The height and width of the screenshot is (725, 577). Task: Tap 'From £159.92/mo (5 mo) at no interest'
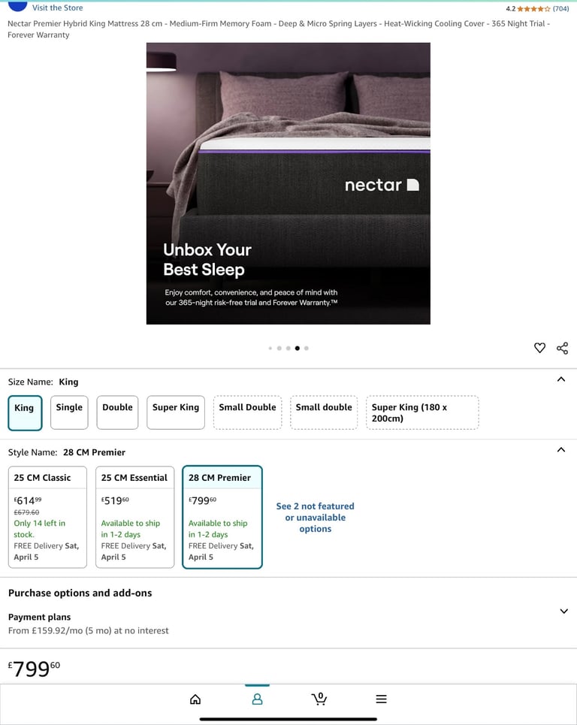[x=89, y=630]
